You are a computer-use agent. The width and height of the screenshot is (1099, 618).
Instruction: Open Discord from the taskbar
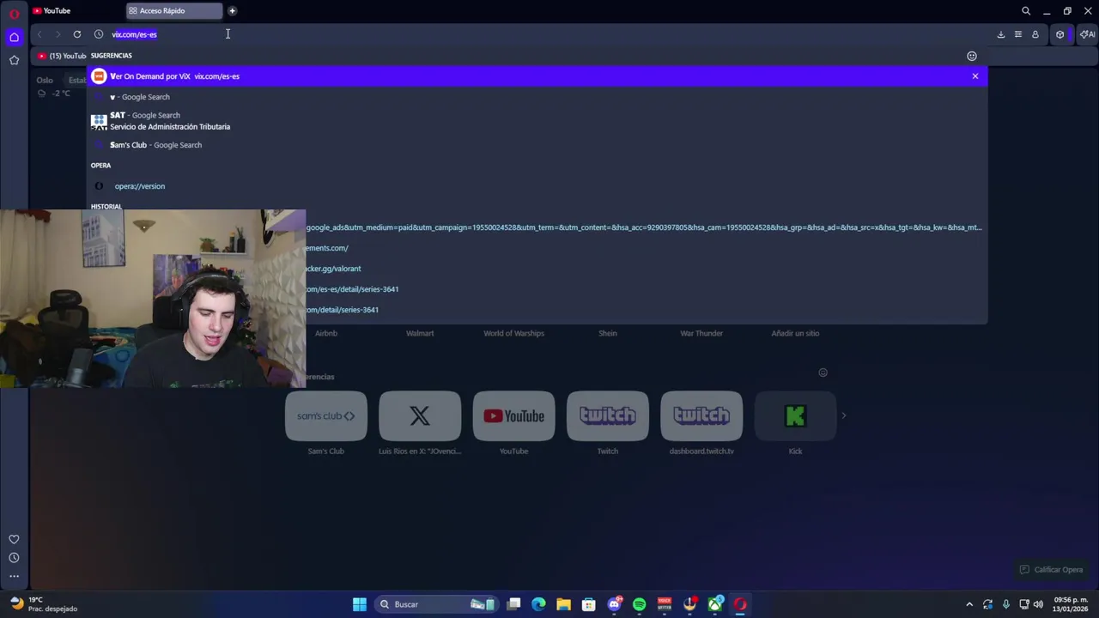click(614, 604)
